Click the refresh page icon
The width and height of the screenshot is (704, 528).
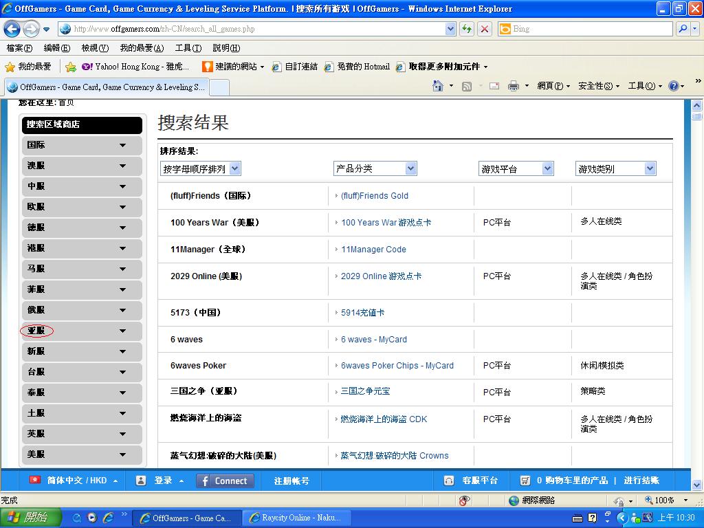(x=467, y=29)
